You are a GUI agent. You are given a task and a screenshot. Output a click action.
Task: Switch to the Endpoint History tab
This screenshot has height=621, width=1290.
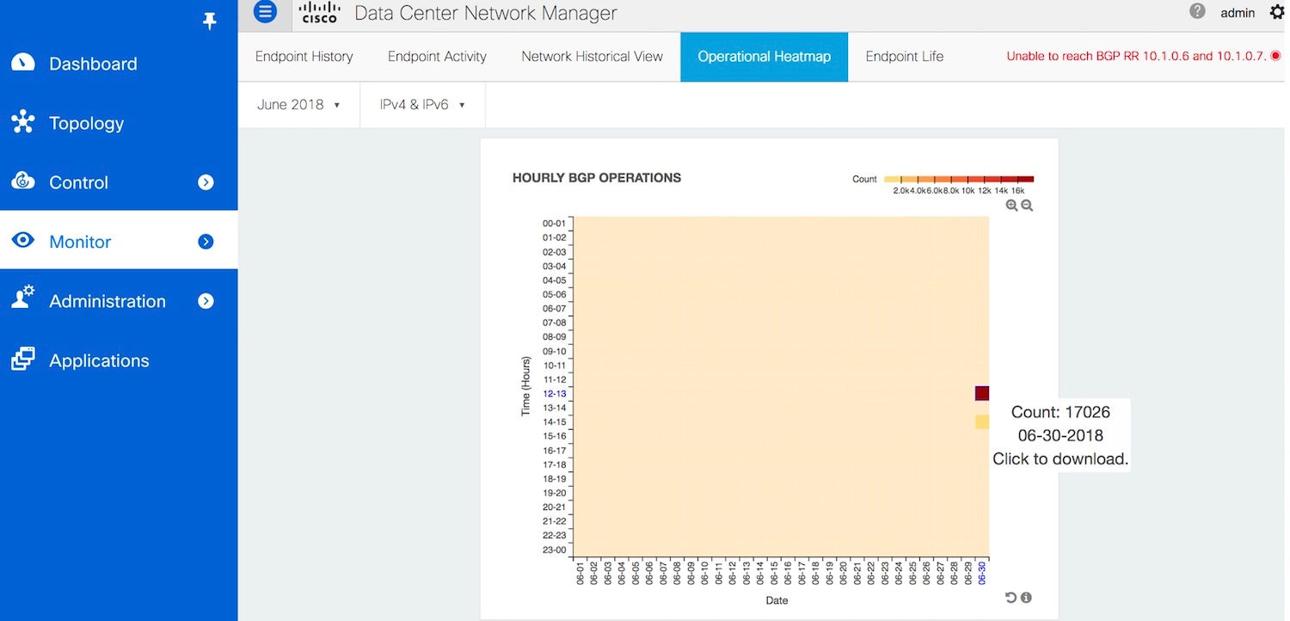click(304, 56)
